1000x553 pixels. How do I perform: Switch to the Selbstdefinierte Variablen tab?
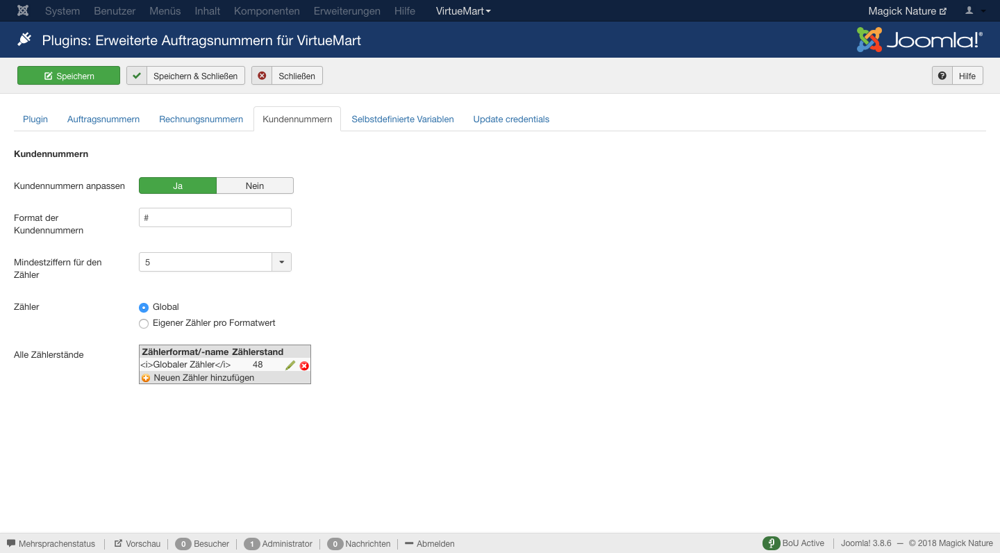click(x=402, y=119)
